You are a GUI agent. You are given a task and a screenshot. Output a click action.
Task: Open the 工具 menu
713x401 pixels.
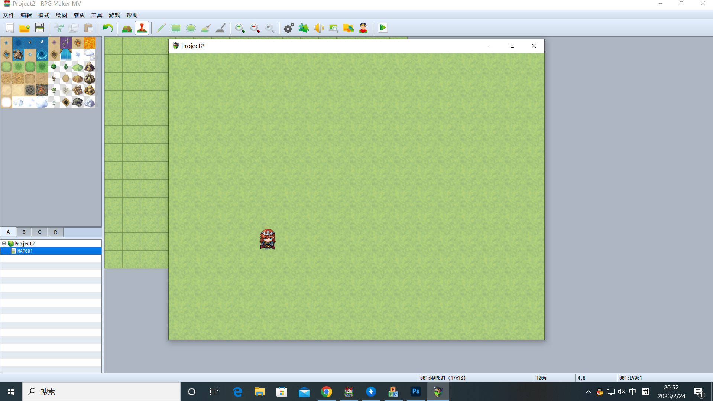pos(97,15)
